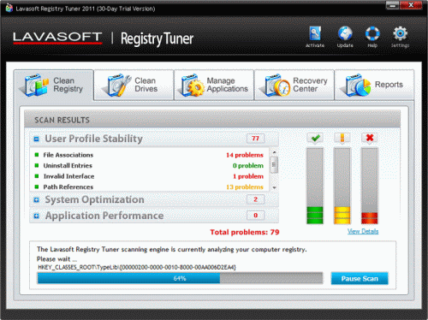
Task: Click the '13 problems' count
Action: tap(245, 187)
